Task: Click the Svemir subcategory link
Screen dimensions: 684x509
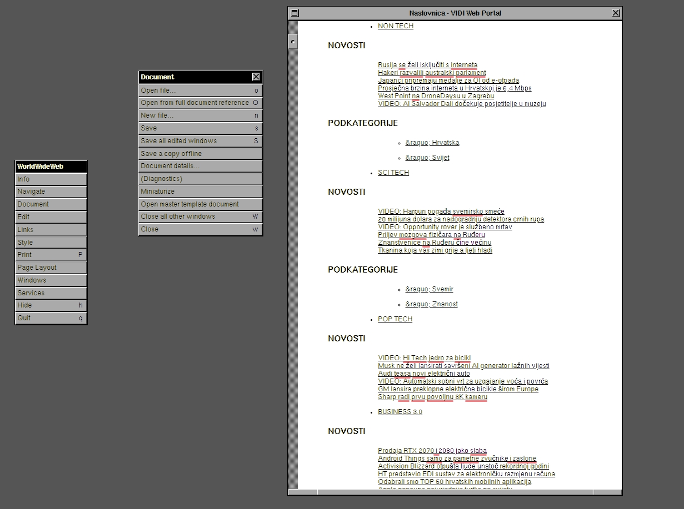Action: (x=429, y=289)
